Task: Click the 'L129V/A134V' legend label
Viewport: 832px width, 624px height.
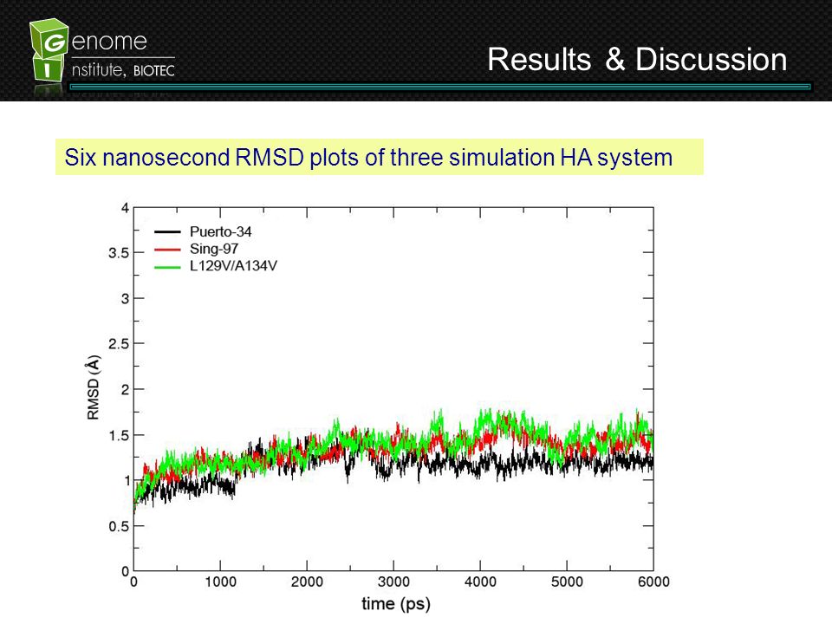Action: (x=233, y=266)
